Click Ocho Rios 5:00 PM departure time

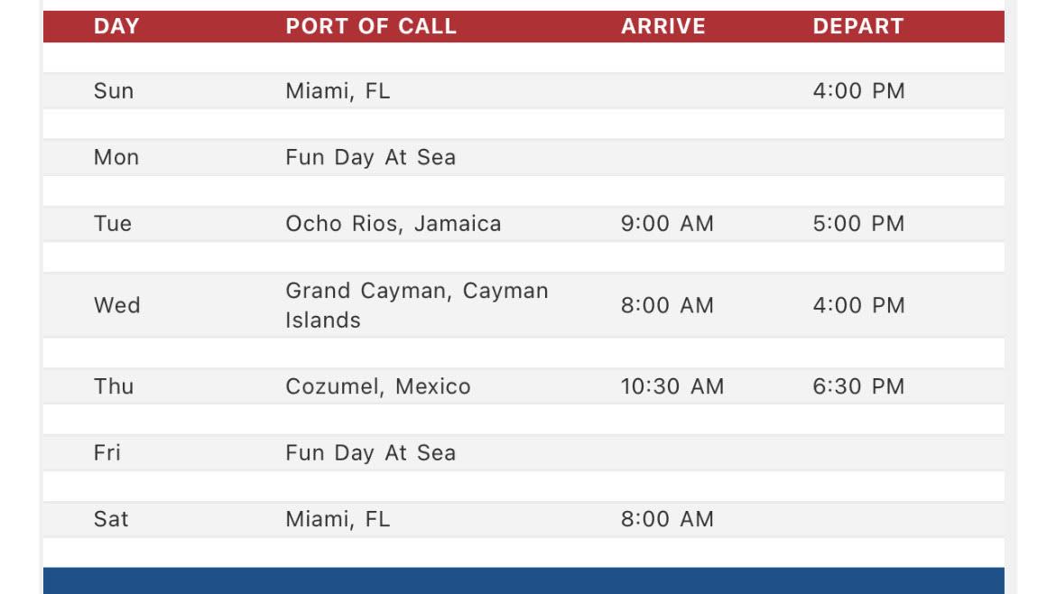pyautogui.click(x=858, y=224)
